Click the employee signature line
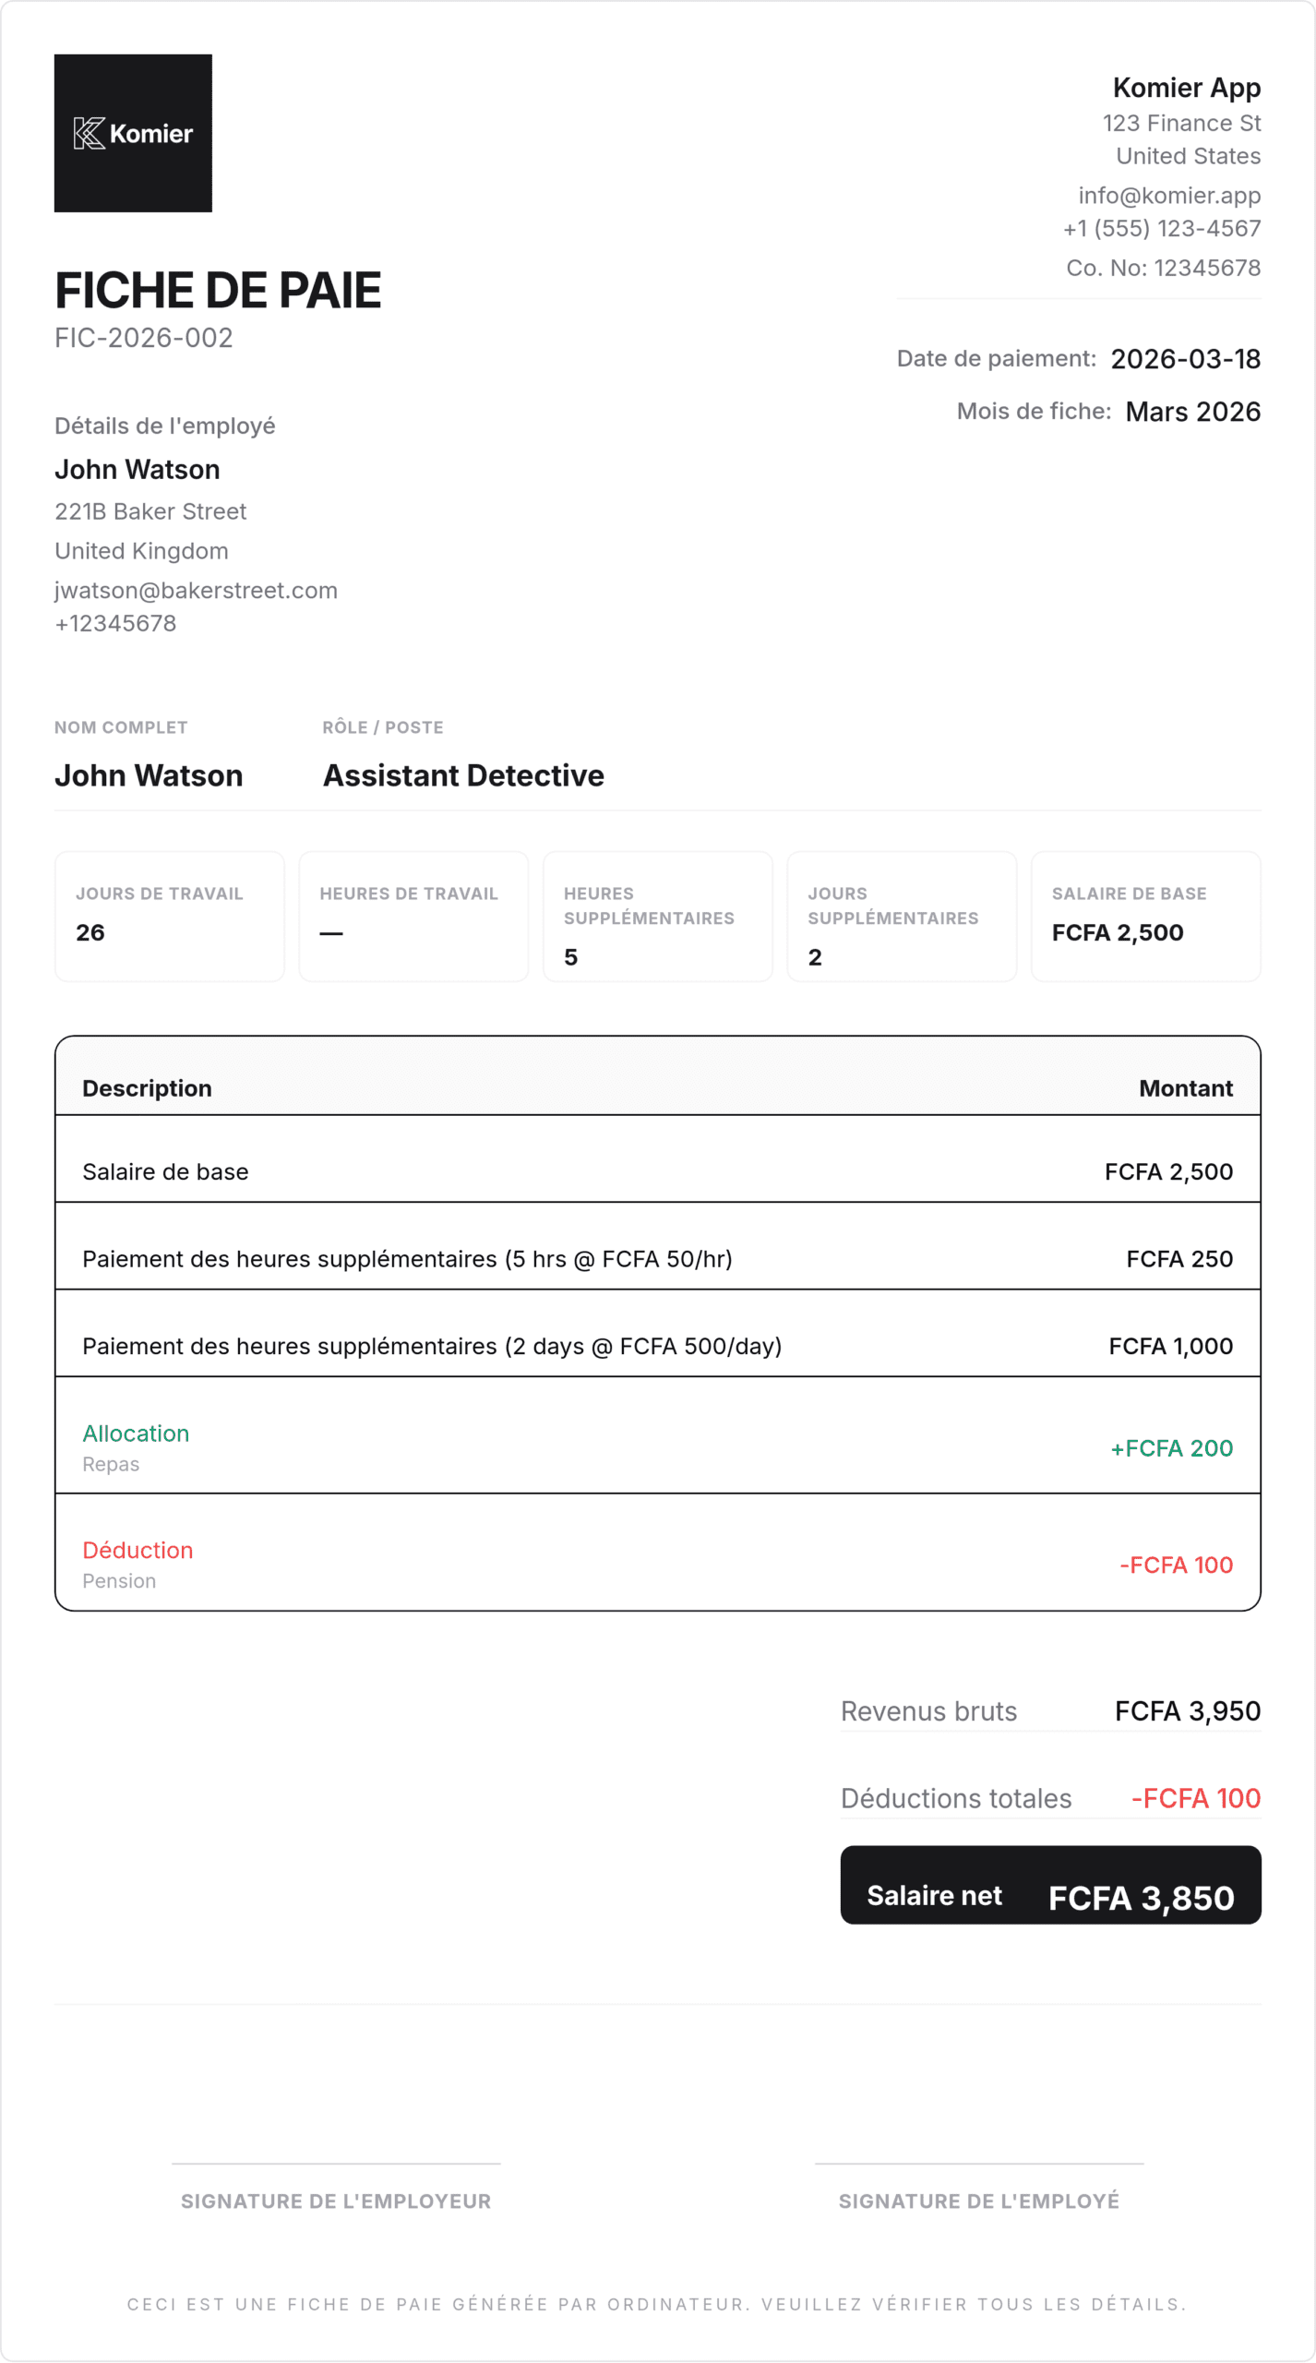Viewport: 1316px width, 2363px height. click(x=978, y=2164)
